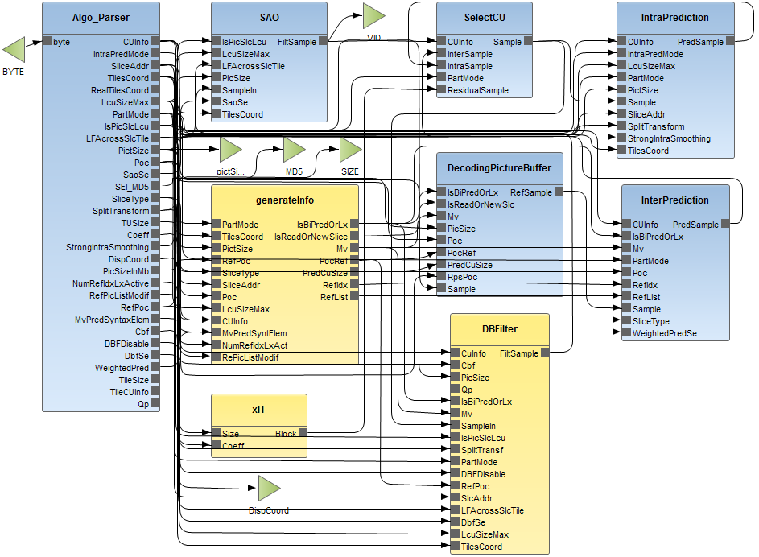Click the byte input connector on Algo_Parser

47,42
